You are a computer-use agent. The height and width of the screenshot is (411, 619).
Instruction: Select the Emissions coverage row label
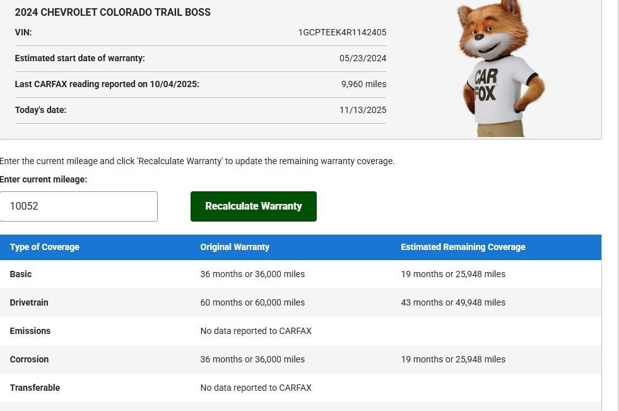coord(30,331)
